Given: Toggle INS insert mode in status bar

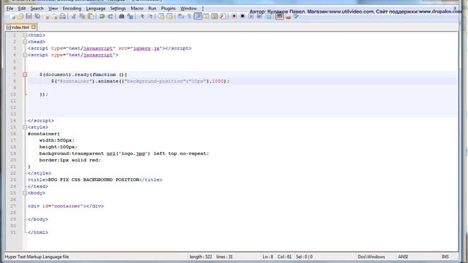Looking at the screenshot, I should point(445,256).
